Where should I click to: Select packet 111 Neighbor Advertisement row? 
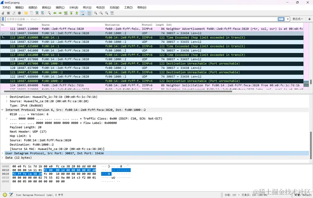(152, 29)
